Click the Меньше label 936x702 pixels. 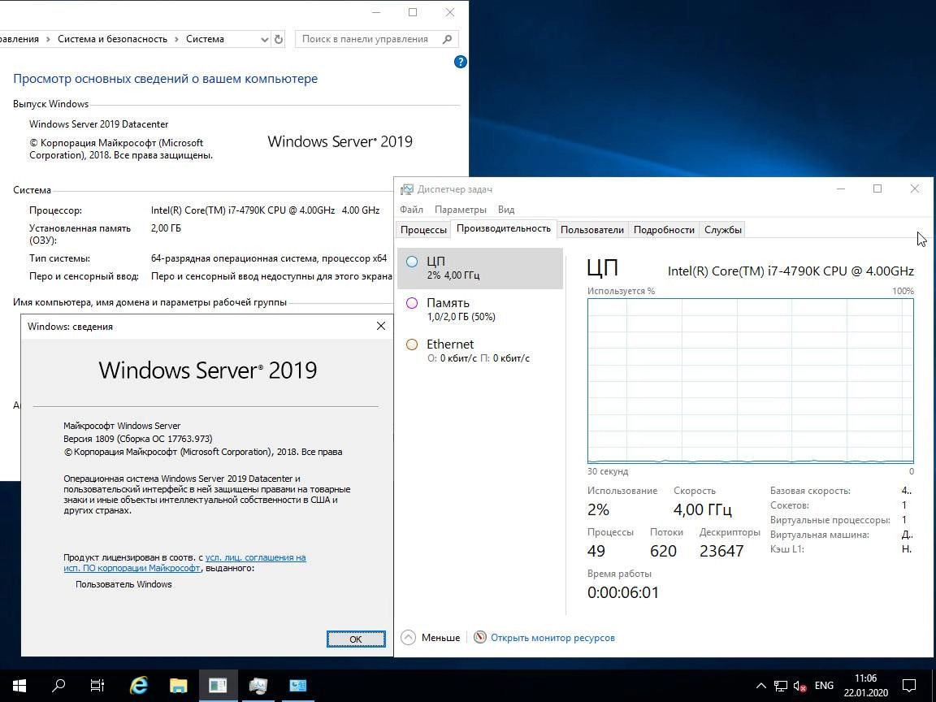440,638
